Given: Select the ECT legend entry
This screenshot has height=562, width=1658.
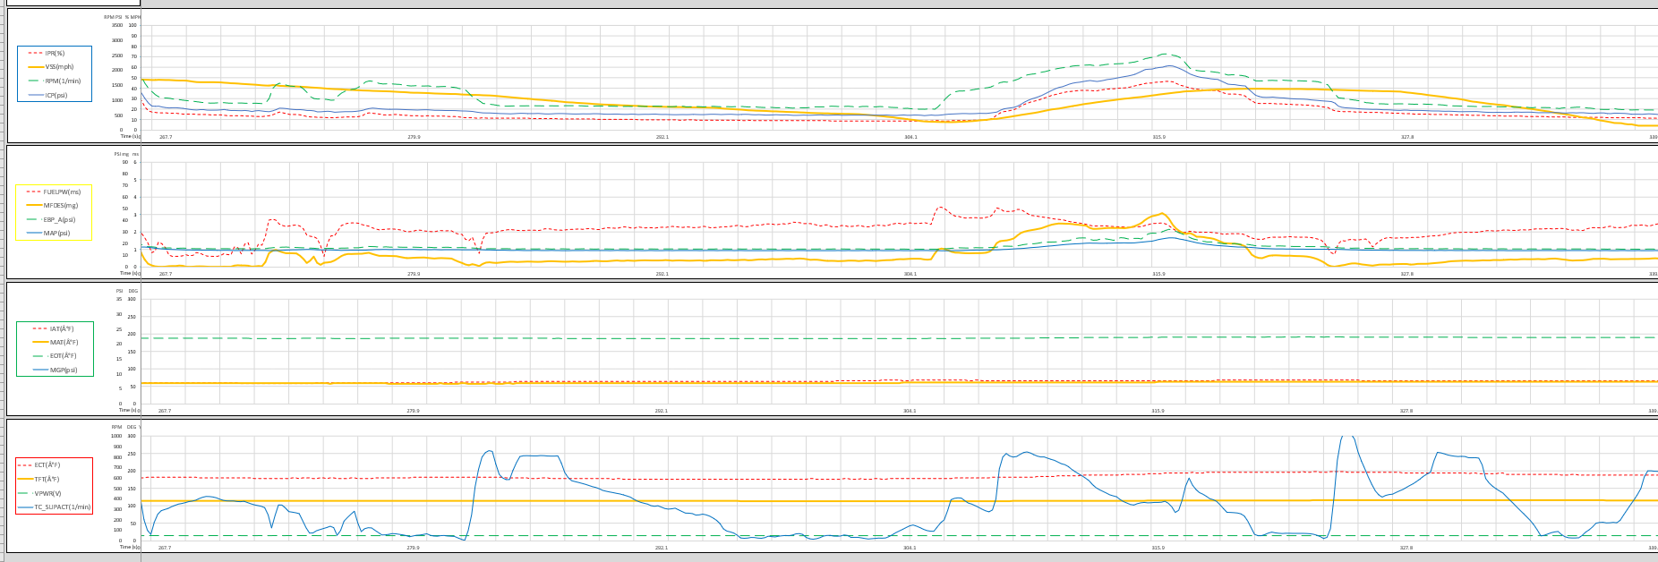Looking at the screenshot, I should (47, 465).
